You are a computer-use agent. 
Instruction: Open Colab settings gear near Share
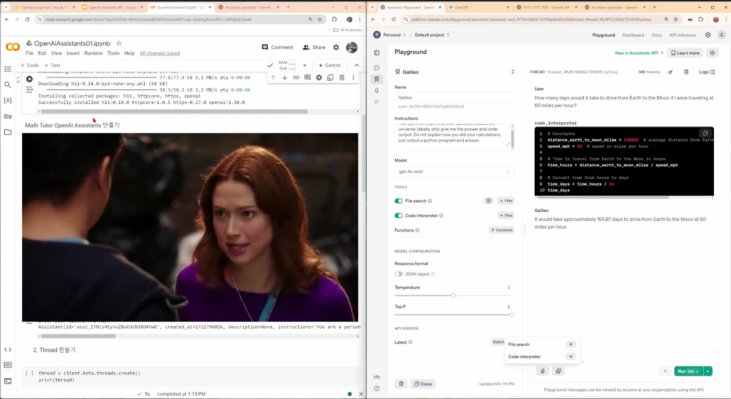pos(336,47)
